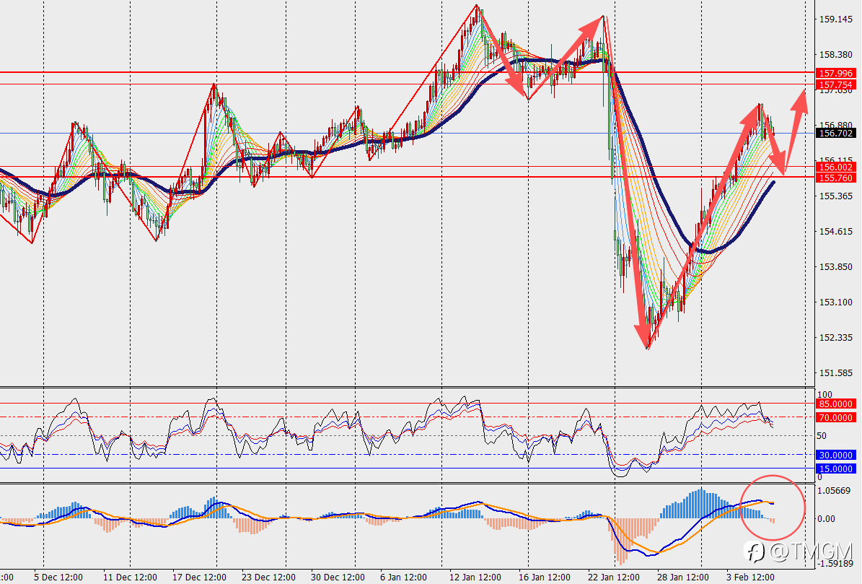The height and width of the screenshot is (584, 862).
Task: Click the thick navy moving average line end
Action: point(773,182)
